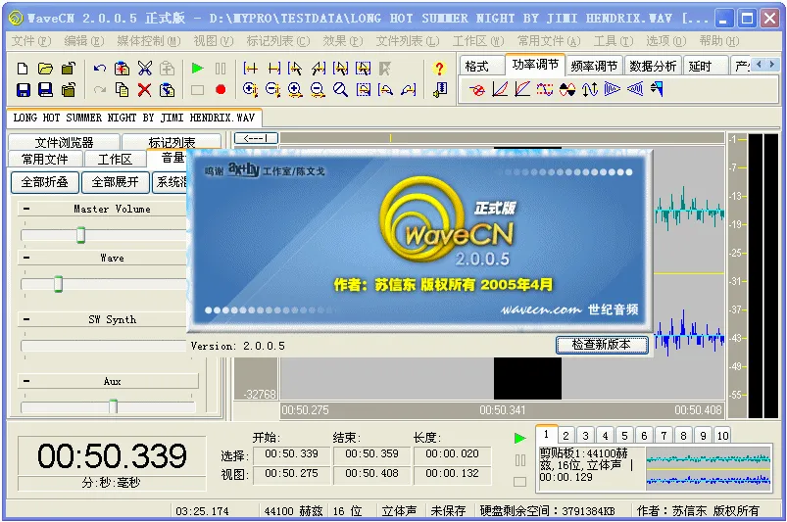Viewport: 787px width, 522px height.
Task: Set selection start marker icon
Action: point(250,69)
